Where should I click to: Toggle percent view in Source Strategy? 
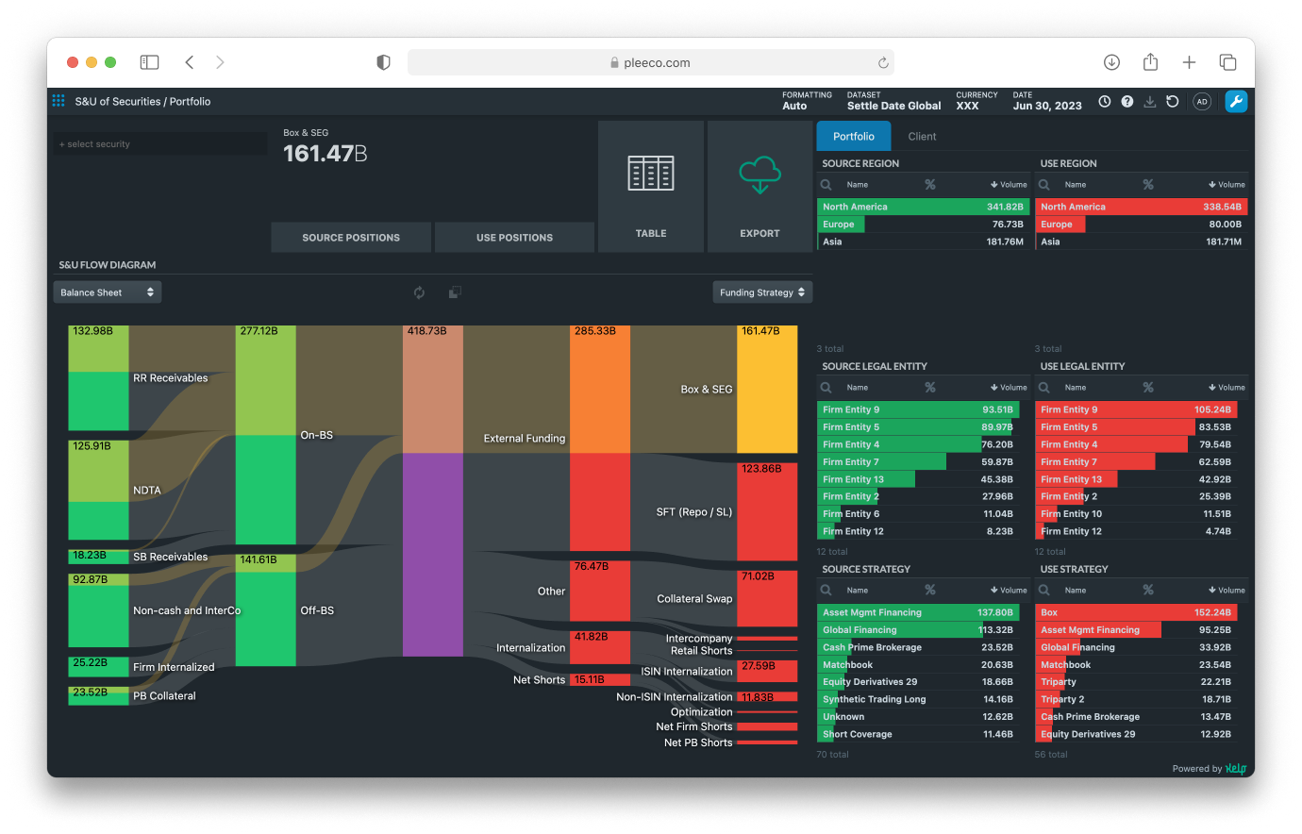[x=930, y=591]
